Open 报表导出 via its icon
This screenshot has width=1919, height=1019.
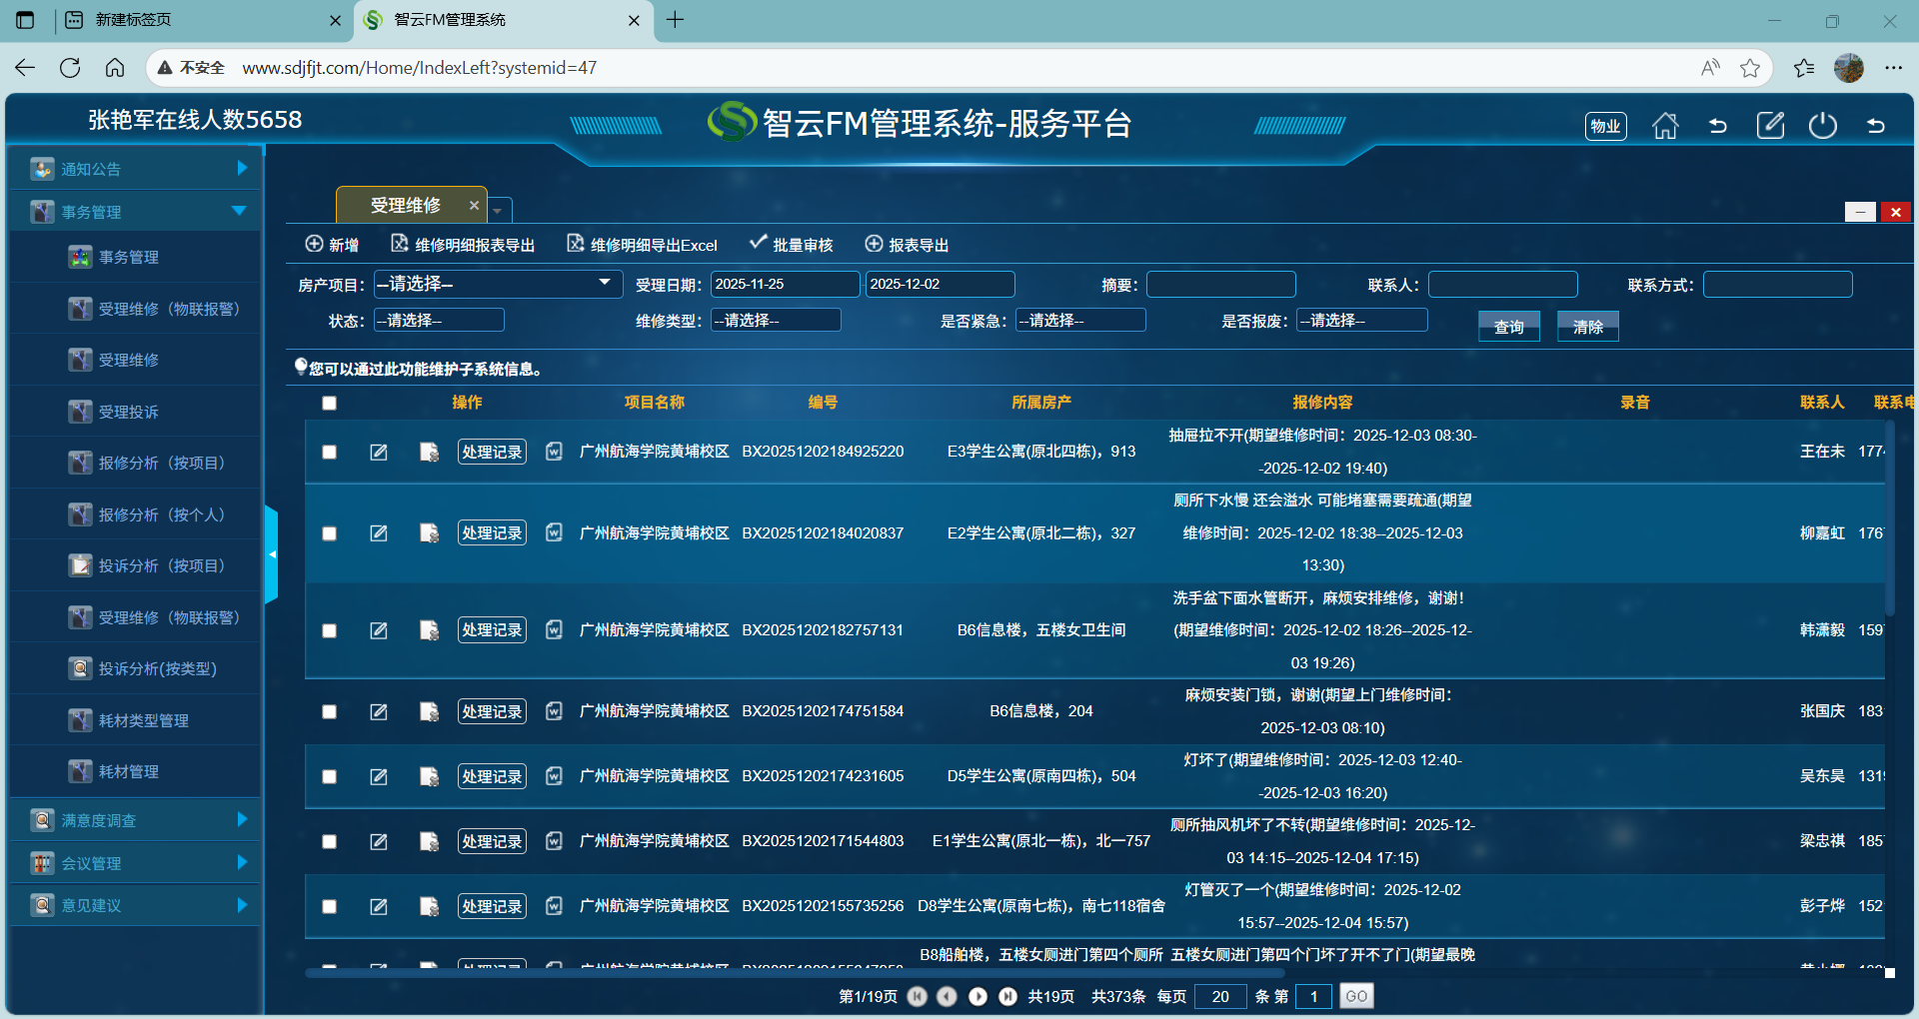pyautogui.click(x=875, y=244)
